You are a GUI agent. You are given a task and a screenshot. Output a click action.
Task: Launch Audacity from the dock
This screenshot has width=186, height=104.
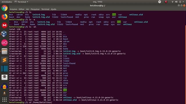click(x=5, y=86)
